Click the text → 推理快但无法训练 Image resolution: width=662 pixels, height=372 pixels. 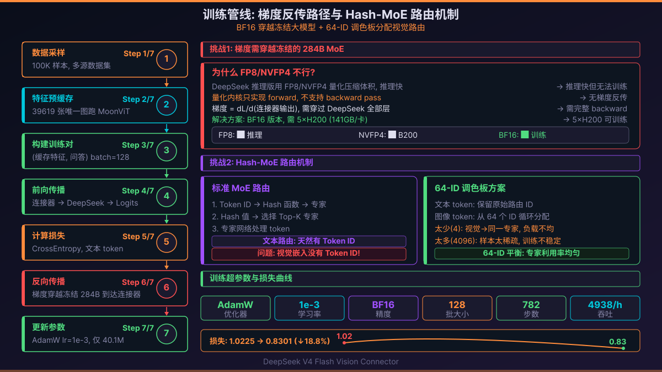point(591,87)
